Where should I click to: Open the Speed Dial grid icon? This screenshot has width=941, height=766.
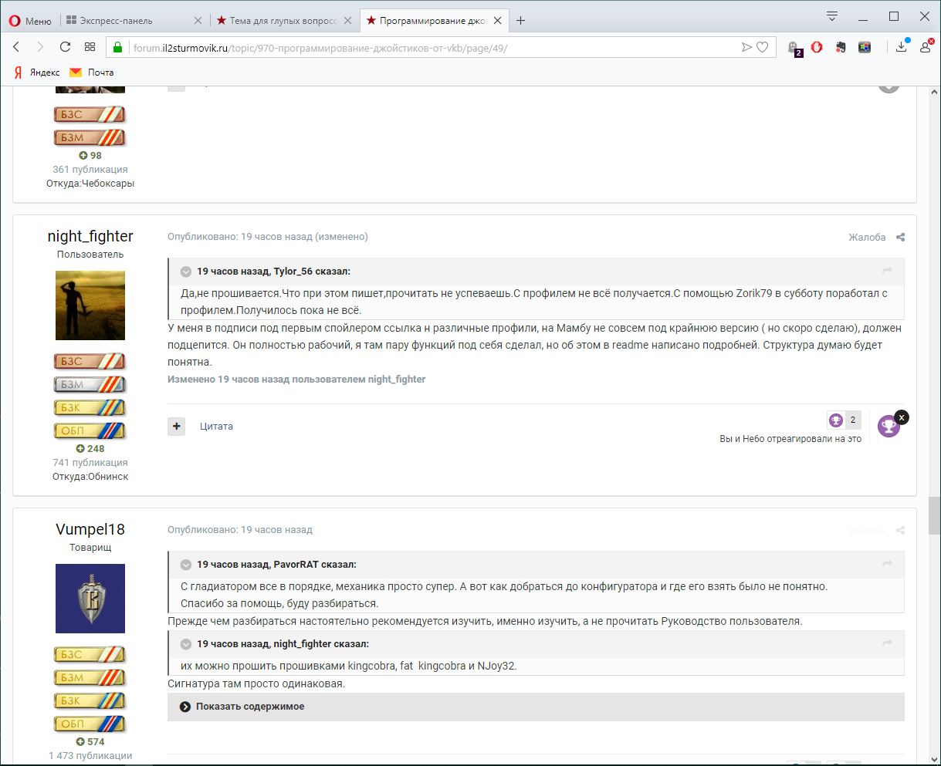tap(90, 47)
